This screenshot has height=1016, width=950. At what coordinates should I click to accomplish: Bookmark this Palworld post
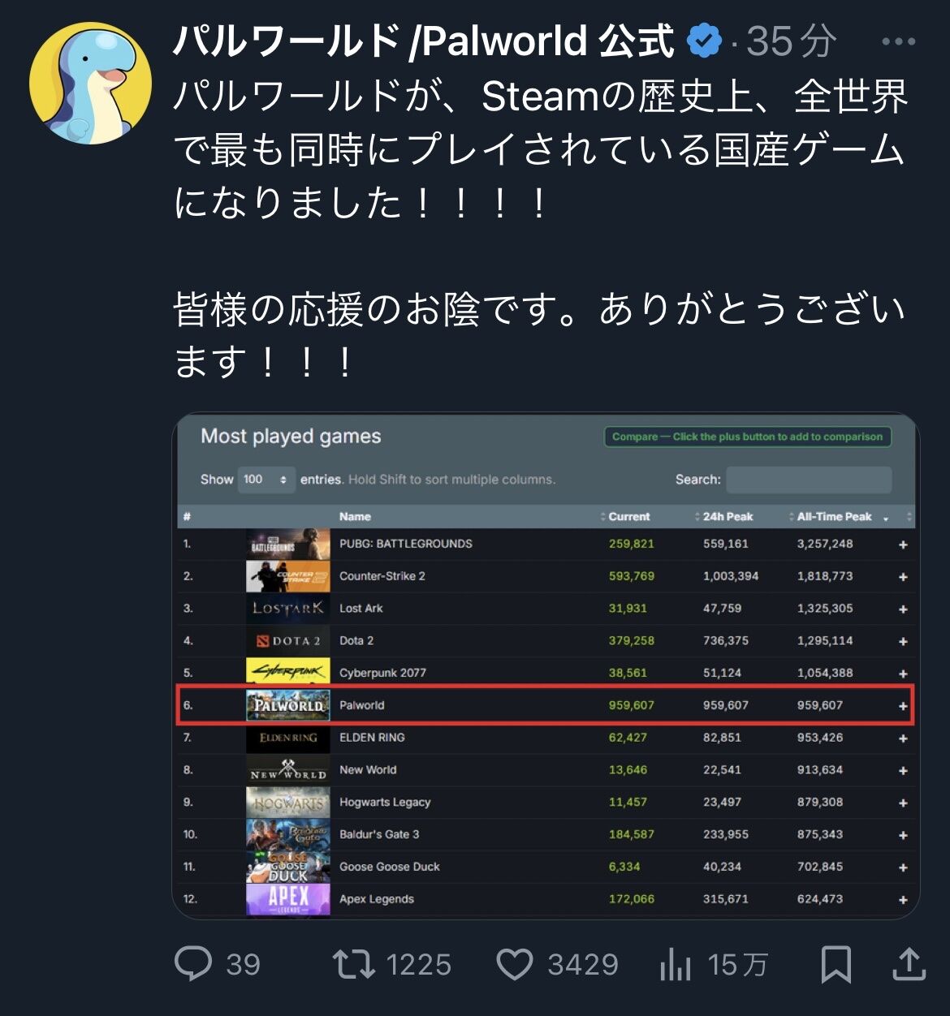[836, 964]
